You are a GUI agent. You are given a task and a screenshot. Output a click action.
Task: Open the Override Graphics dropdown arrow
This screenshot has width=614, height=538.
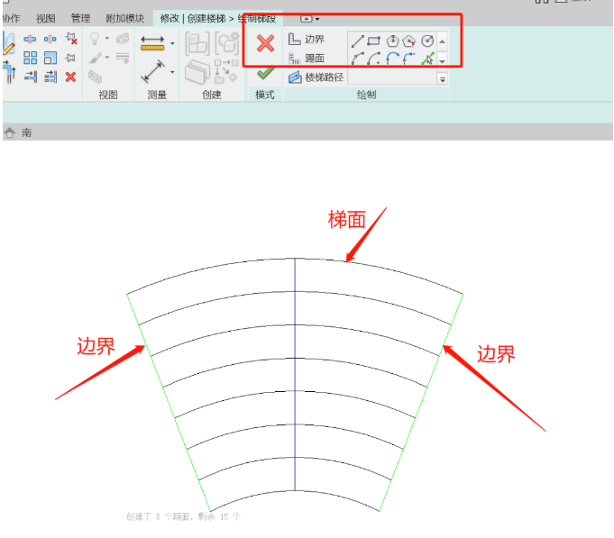tap(107, 58)
